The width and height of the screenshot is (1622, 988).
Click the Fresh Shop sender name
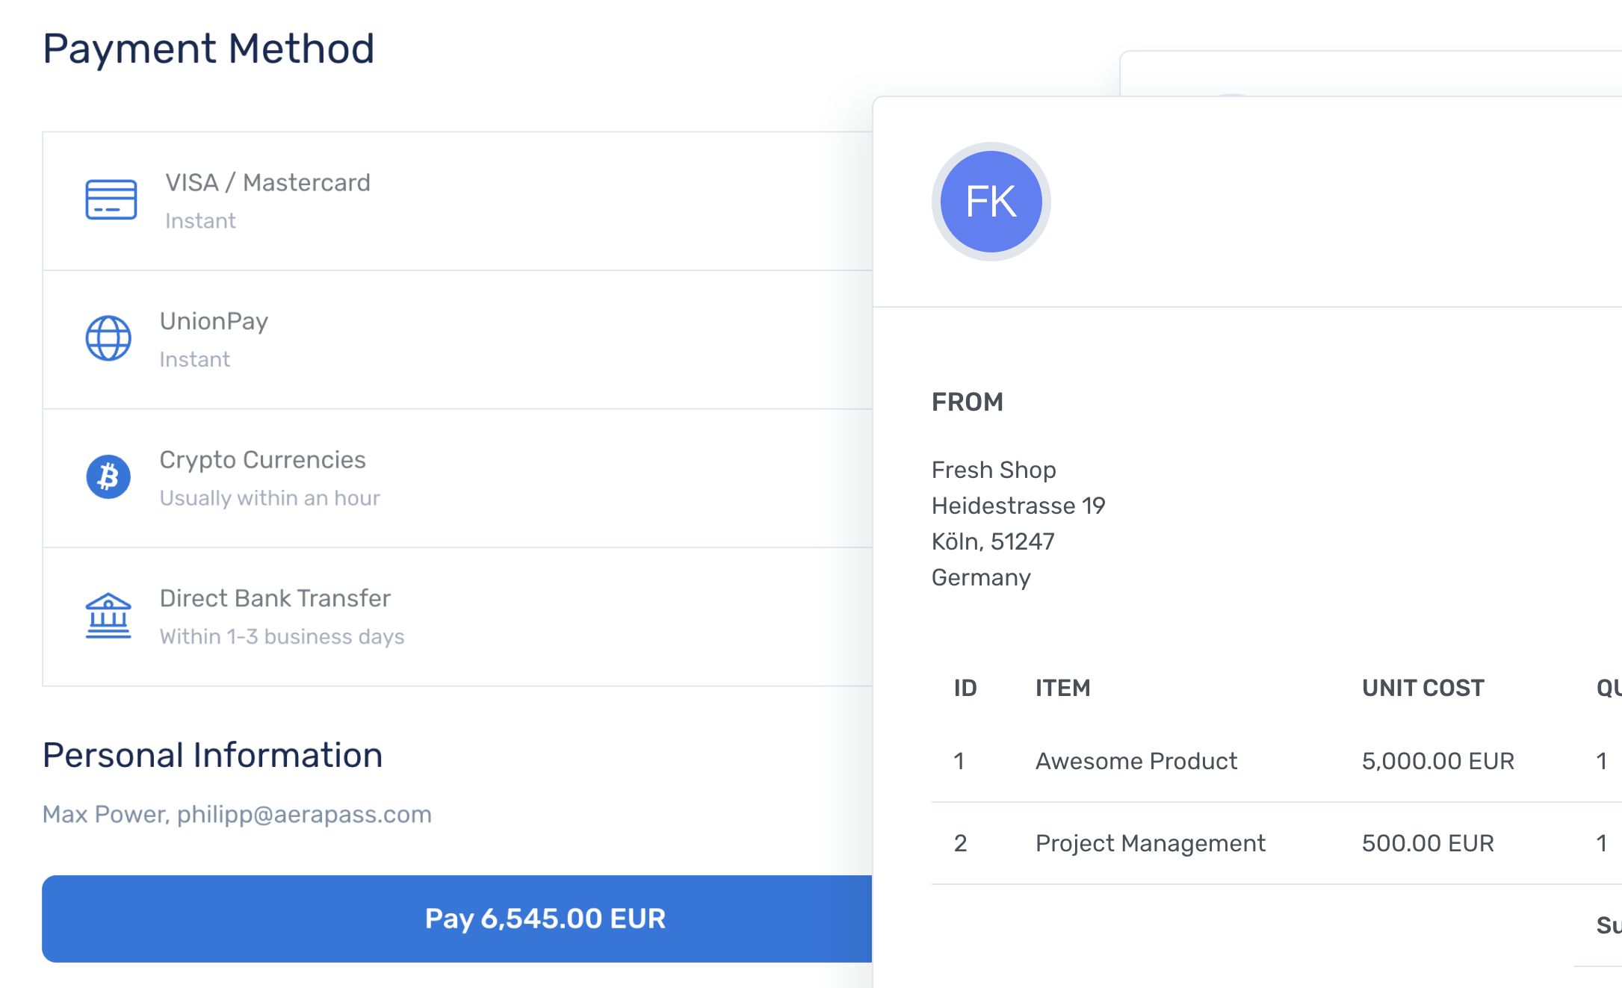click(x=994, y=470)
